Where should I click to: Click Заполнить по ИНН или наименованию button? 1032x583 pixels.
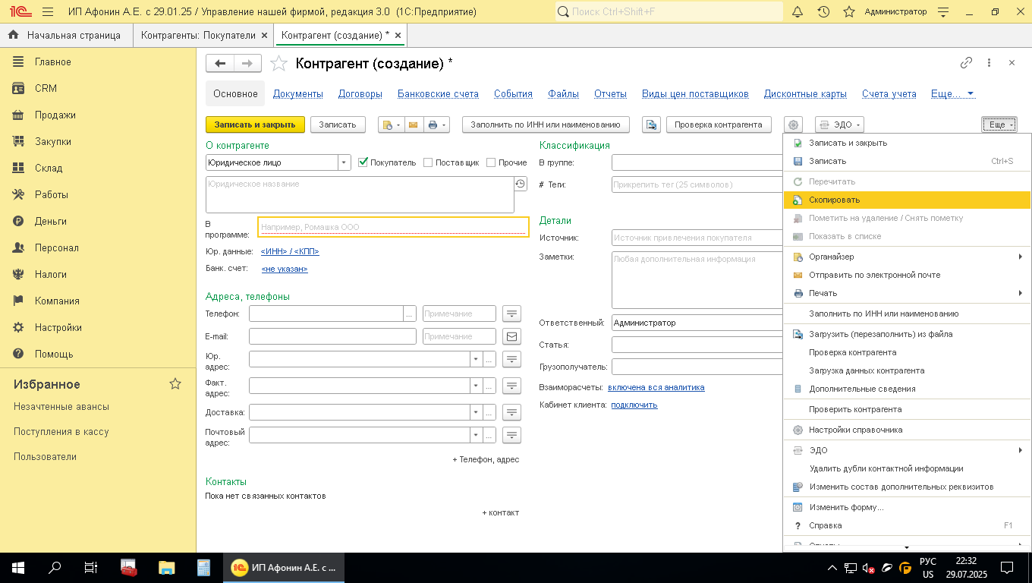tap(546, 124)
